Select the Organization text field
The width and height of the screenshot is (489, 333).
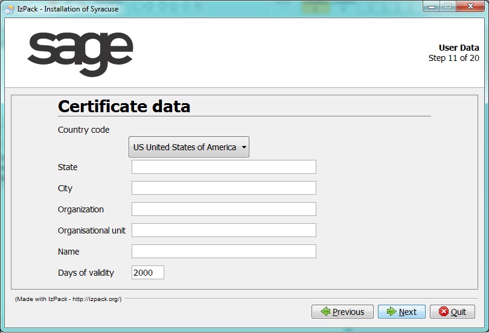(x=223, y=209)
